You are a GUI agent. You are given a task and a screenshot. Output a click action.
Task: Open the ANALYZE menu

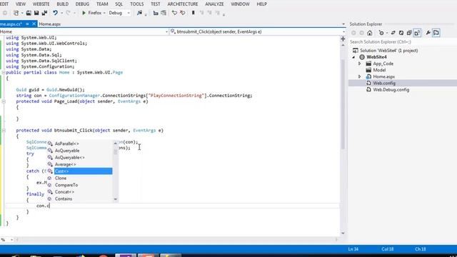coord(214,4)
